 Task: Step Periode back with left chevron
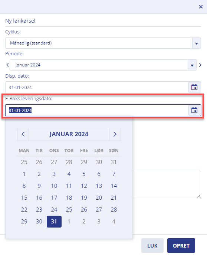pos(7,65)
